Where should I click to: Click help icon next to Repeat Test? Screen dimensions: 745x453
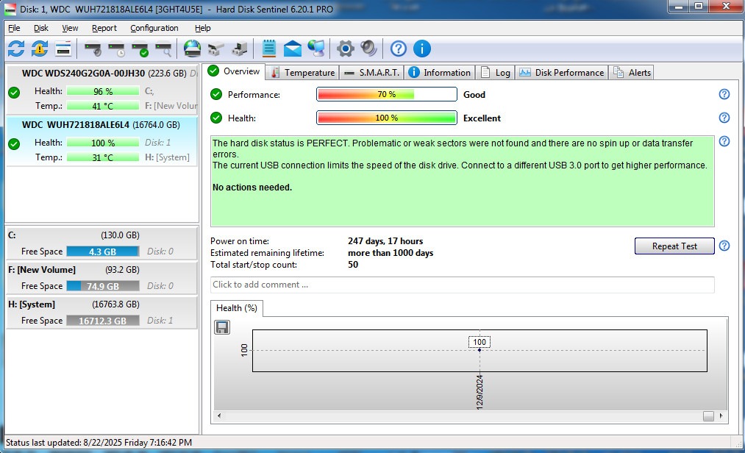(x=724, y=246)
